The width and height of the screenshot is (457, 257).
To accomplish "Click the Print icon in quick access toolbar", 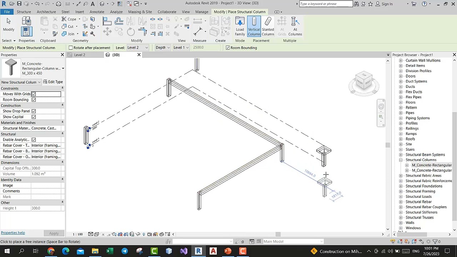I will pyautogui.click(x=59, y=4).
